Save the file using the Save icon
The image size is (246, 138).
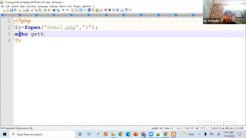[11, 10]
